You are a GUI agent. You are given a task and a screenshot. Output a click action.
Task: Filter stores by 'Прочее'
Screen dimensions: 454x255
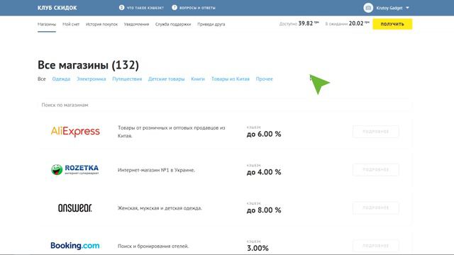point(265,79)
